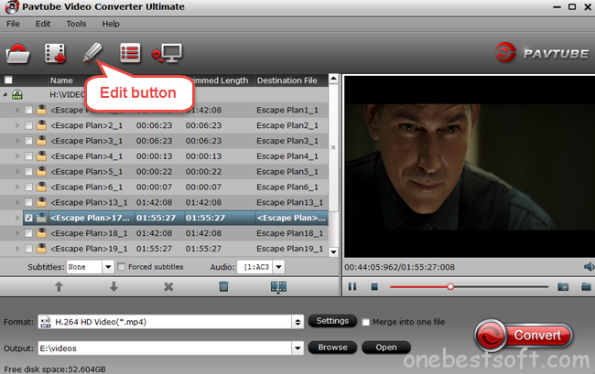Pause the video preview playback
Image resolution: width=595 pixels, height=374 pixels.
[352, 286]
